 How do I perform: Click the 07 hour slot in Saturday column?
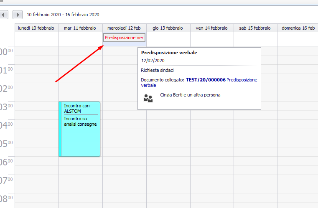click(255, 180)
